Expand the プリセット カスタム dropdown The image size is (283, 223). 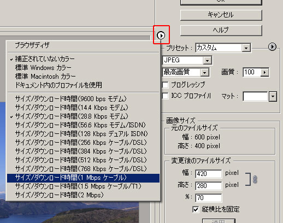coord(246,48)
